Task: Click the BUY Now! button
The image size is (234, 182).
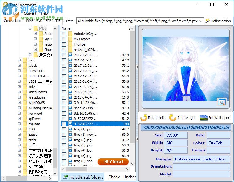Action: [113, 161]
